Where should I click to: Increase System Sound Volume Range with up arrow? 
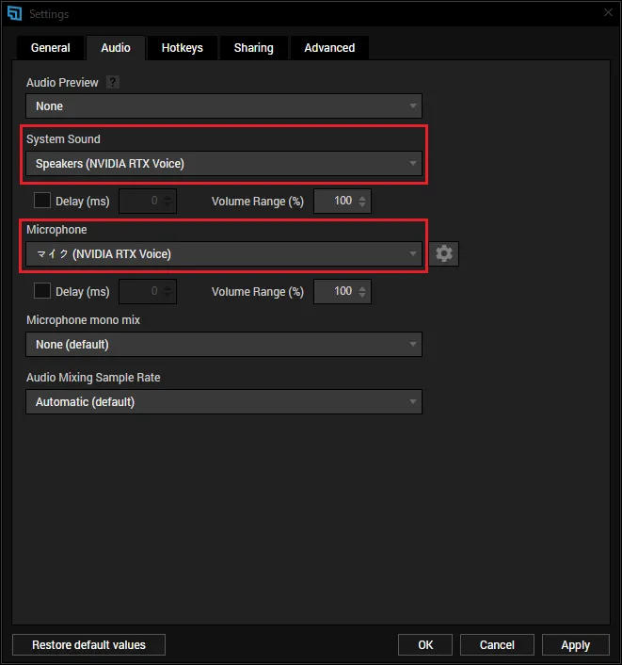[x=362, y=197]
